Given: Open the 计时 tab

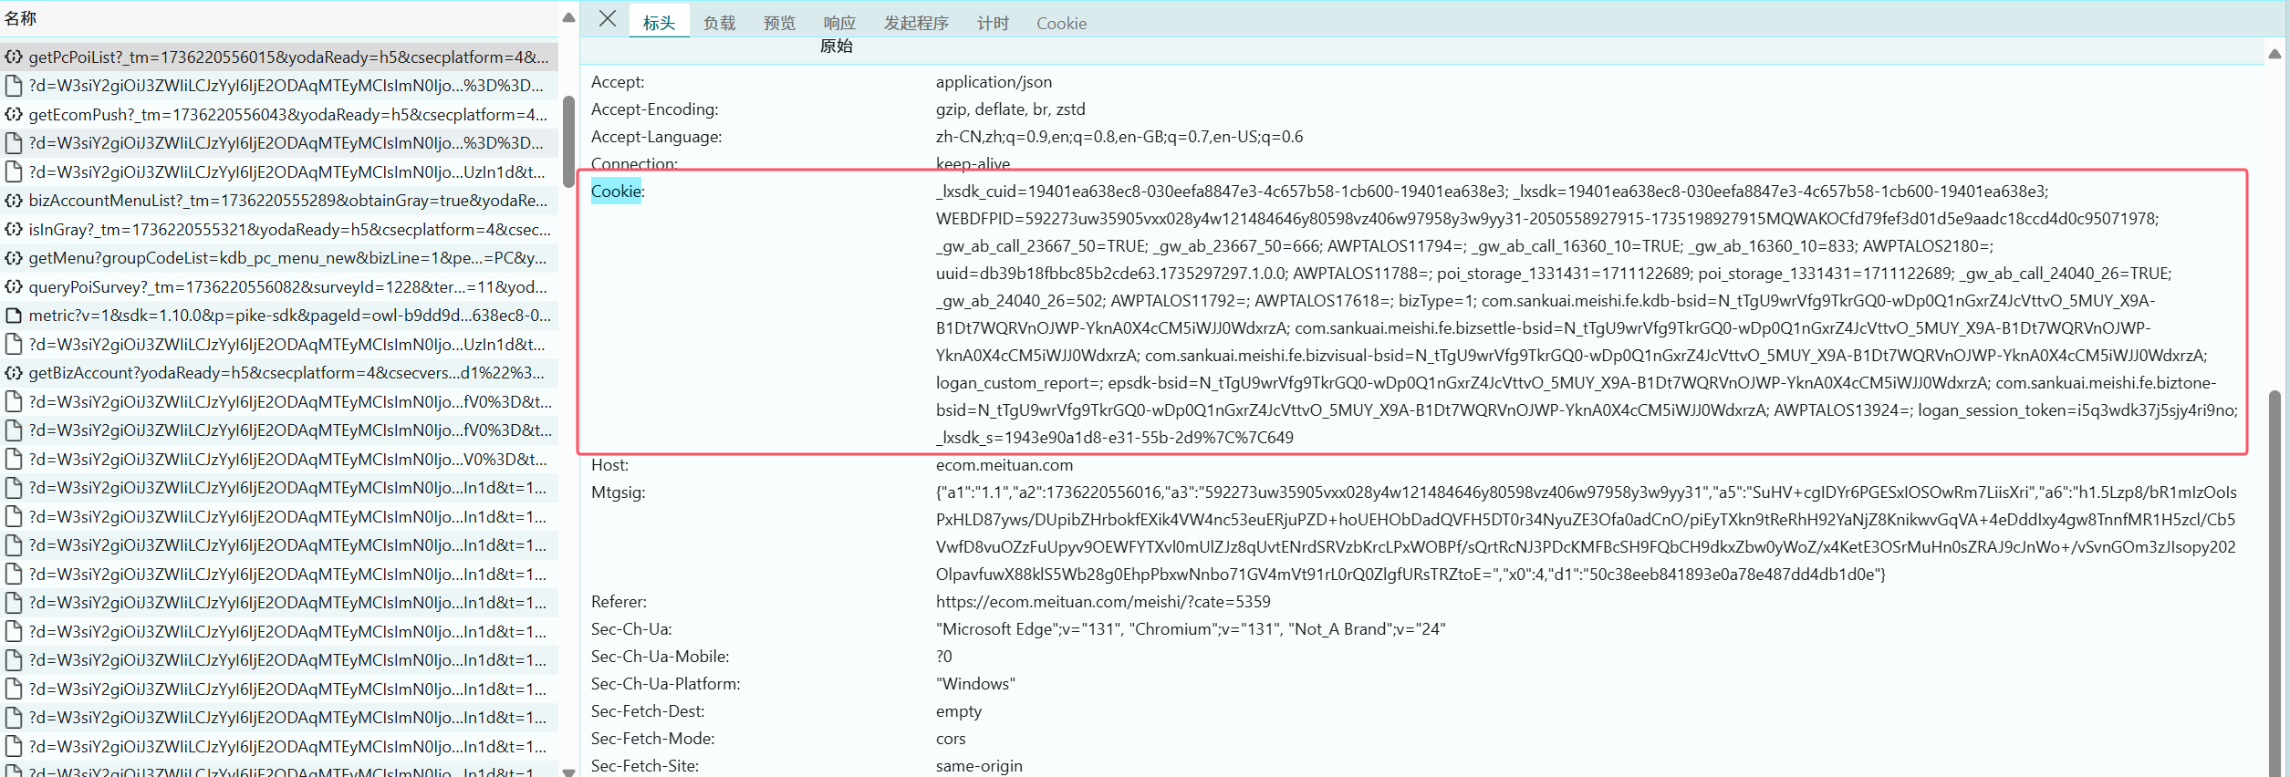Looking at the screenshot, I should (x=993, y=23).
